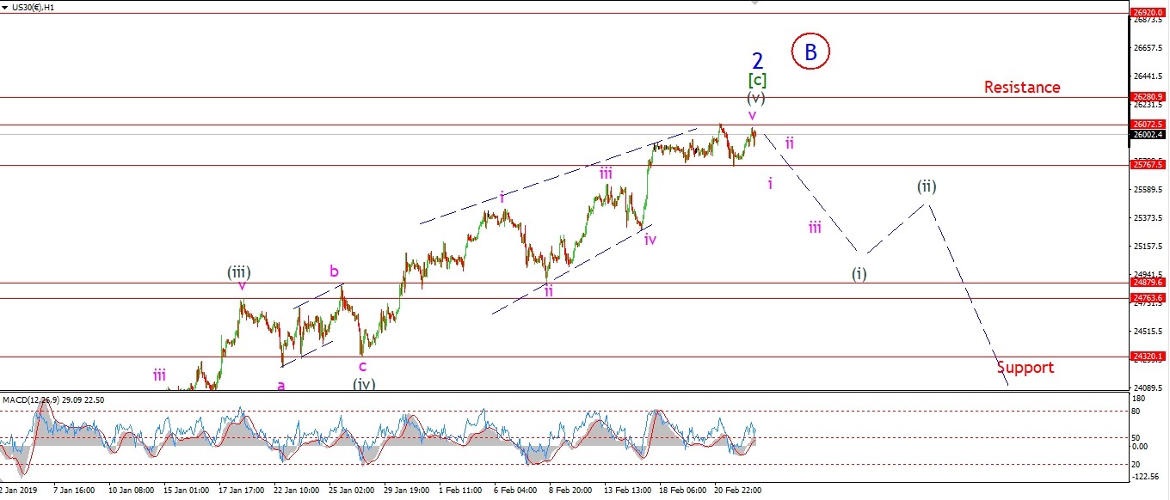The width and height of the screenshot is (1170, 500).
Task: Open the chart menu arrow beside US30(€),H1
Action: coord(5,6)
